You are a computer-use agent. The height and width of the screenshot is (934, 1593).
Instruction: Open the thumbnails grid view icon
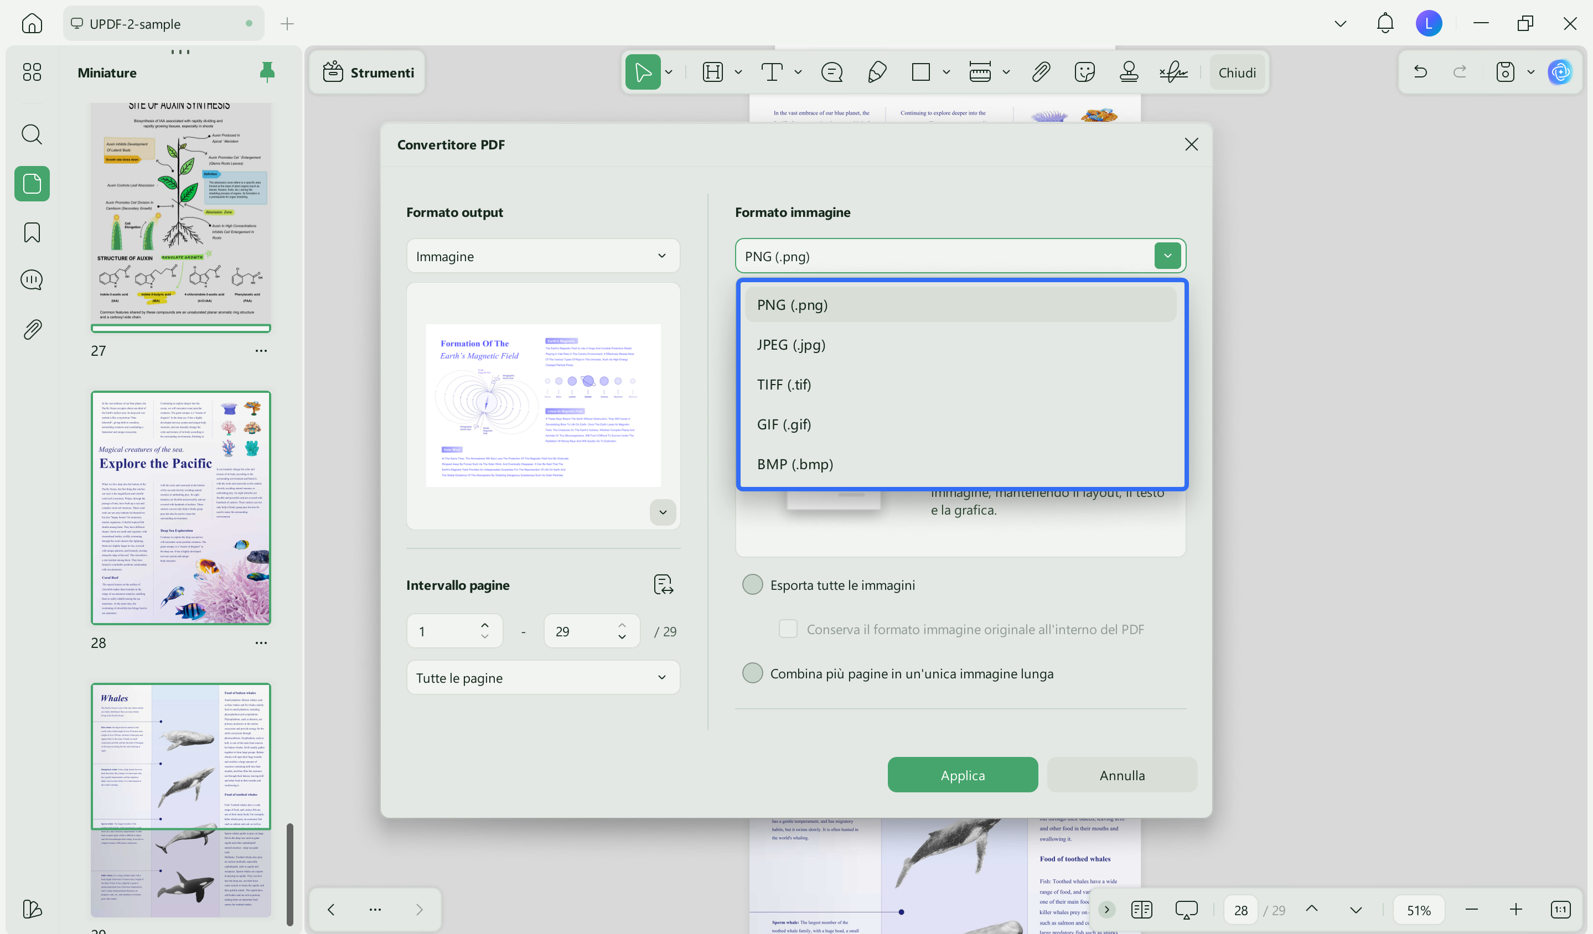32,72
